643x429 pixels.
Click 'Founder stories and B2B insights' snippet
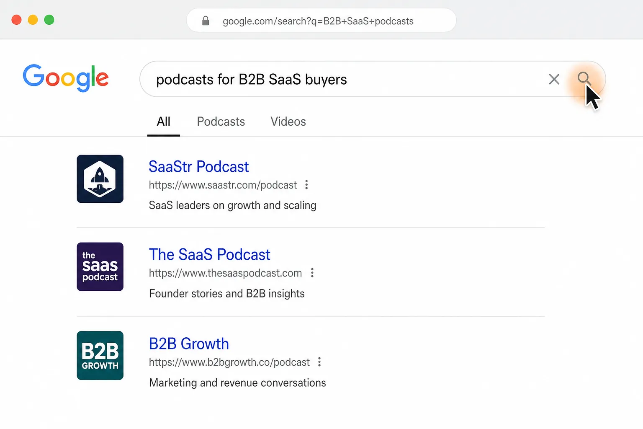(x=227, y=293)
